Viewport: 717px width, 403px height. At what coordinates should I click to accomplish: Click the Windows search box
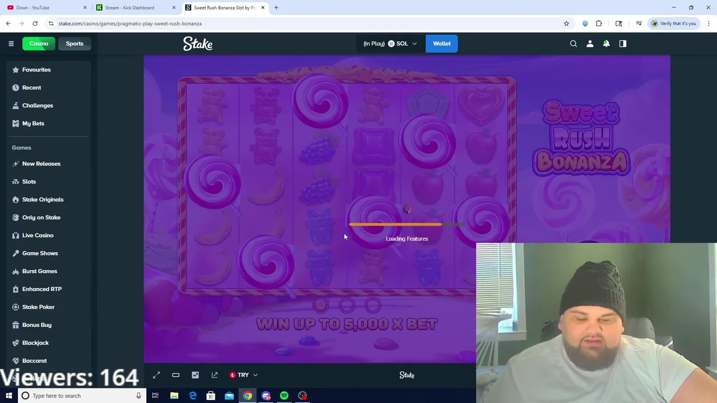pyautogui.click(x=81, y=396)
